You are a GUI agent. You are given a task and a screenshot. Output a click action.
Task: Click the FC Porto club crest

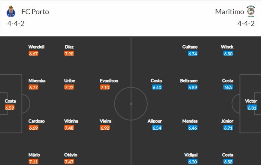point(11,11)
